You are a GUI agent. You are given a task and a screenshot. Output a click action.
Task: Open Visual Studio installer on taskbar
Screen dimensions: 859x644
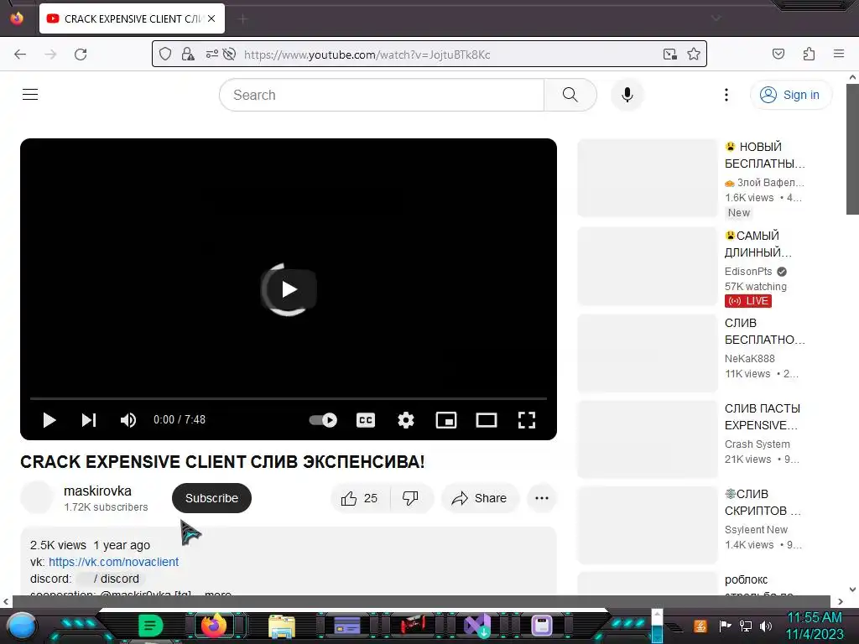(477, 626)
